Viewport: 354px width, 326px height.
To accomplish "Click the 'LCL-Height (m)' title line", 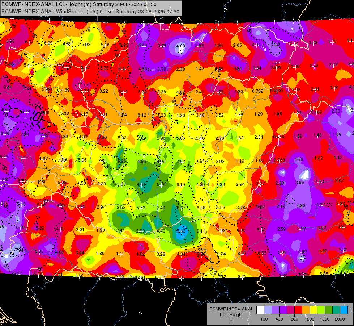I will tap(79, 4).
